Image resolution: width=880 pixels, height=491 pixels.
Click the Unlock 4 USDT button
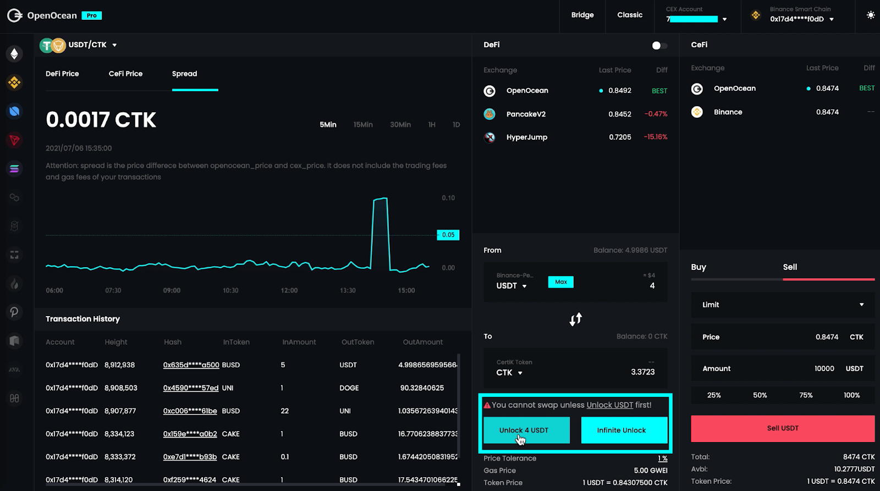point(526,430)
